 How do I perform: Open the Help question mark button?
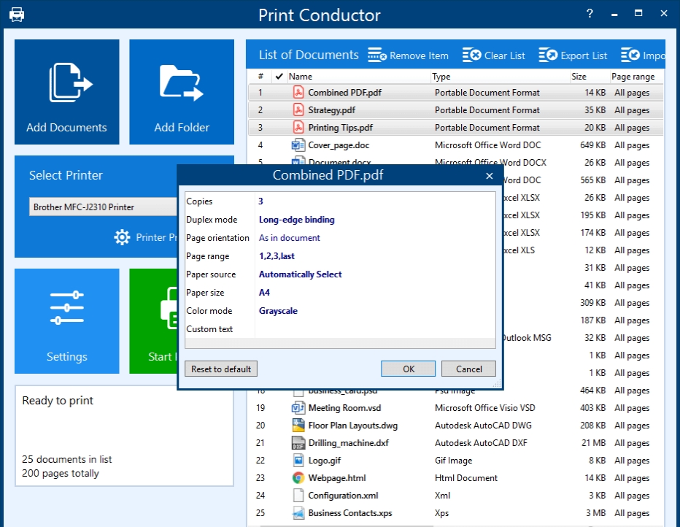tap(590, 14)
